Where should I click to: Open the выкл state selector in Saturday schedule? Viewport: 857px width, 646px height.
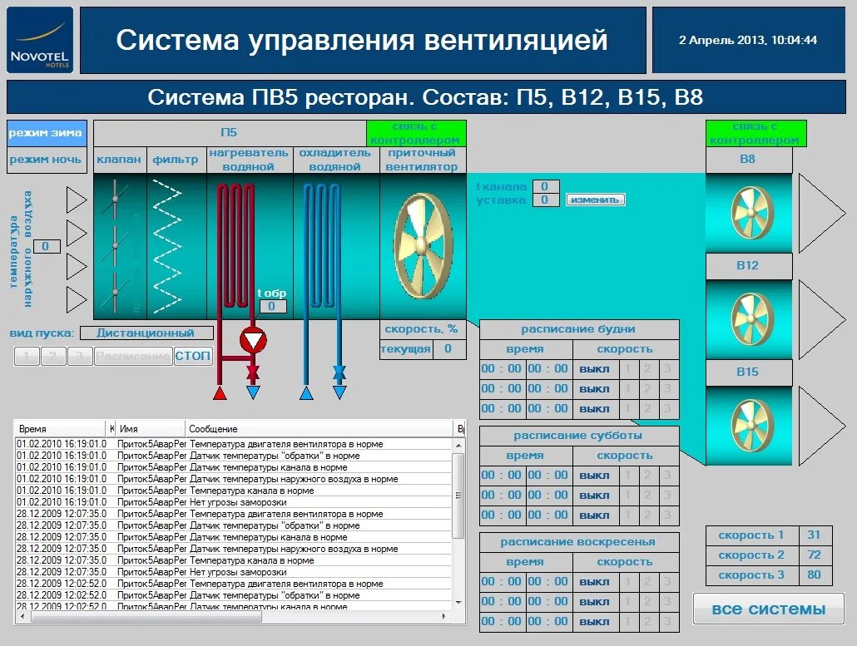(x=594, y=475)
